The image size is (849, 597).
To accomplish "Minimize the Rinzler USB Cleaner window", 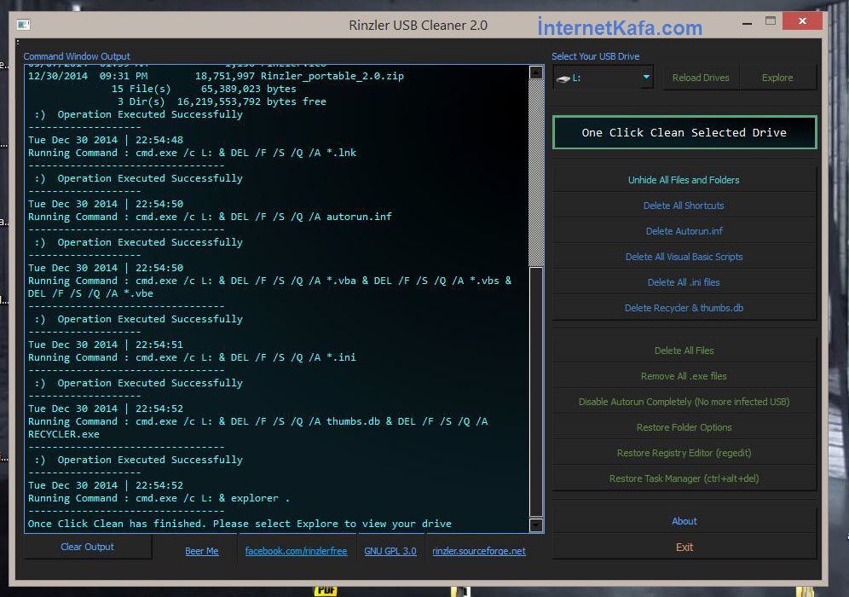I will click(x=748, y=23).
